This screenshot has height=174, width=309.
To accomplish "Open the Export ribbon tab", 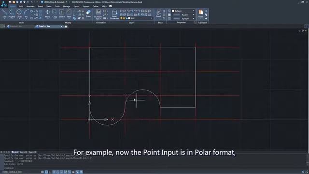I will pos(76,6).
